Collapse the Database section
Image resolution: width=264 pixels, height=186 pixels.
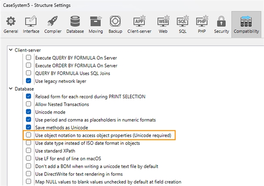11,89
